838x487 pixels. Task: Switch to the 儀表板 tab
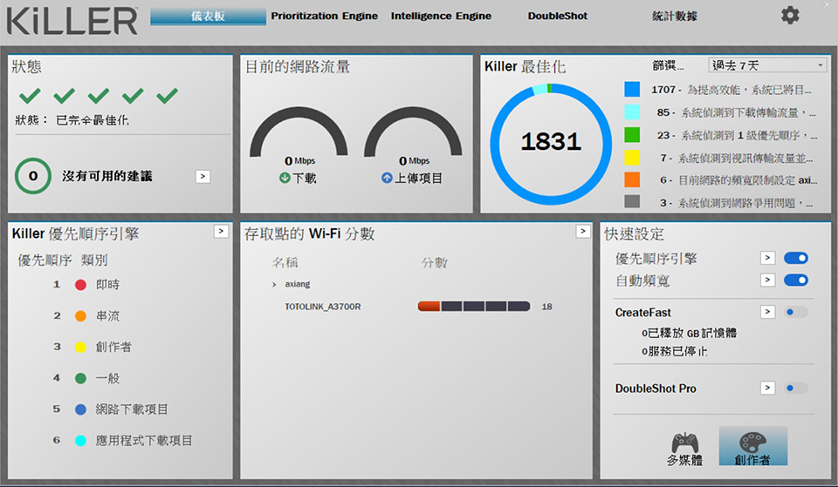208,16
